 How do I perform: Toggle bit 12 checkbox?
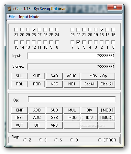tap(34, 42)
